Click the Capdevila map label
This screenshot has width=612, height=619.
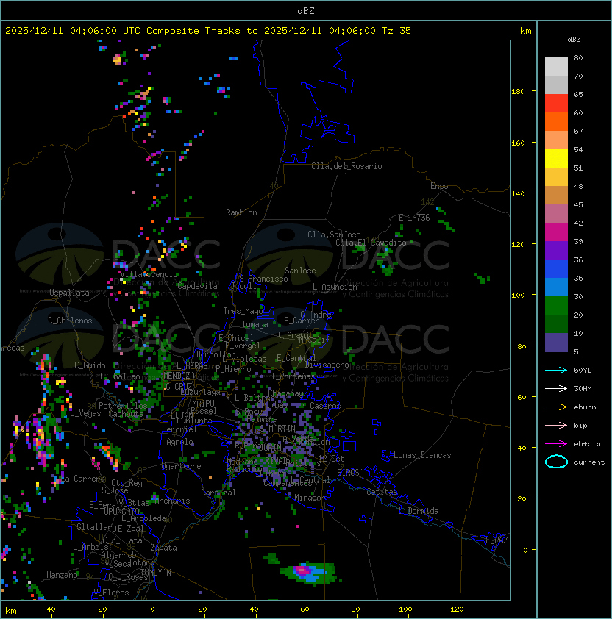point(197,286)
